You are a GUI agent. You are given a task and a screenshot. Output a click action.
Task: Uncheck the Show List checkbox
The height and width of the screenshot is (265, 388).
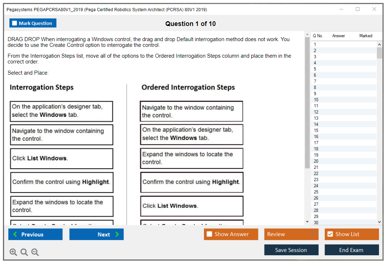[x=330, y=234]
